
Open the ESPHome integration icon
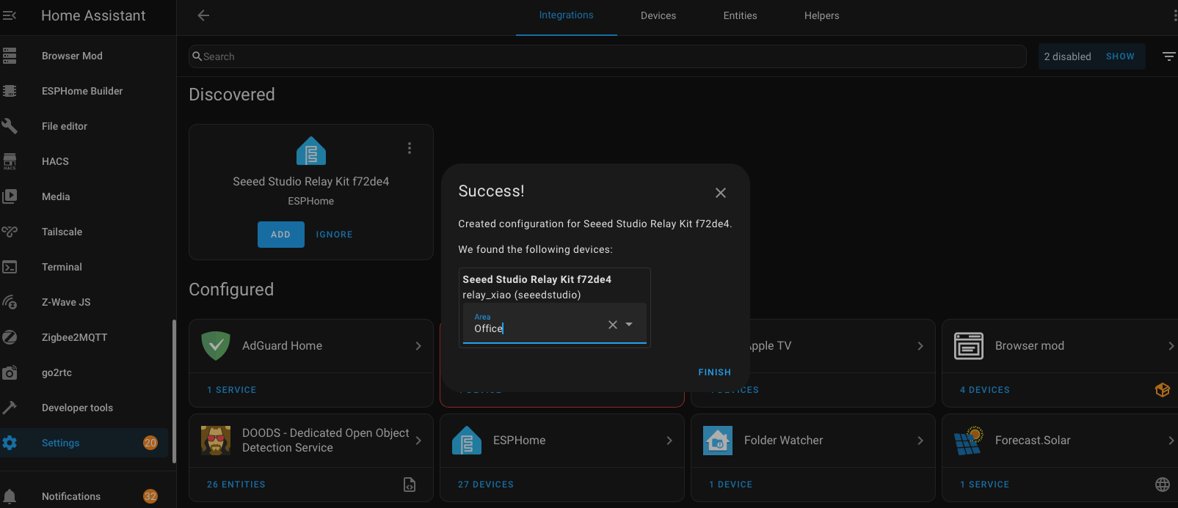tap(467, 441)
